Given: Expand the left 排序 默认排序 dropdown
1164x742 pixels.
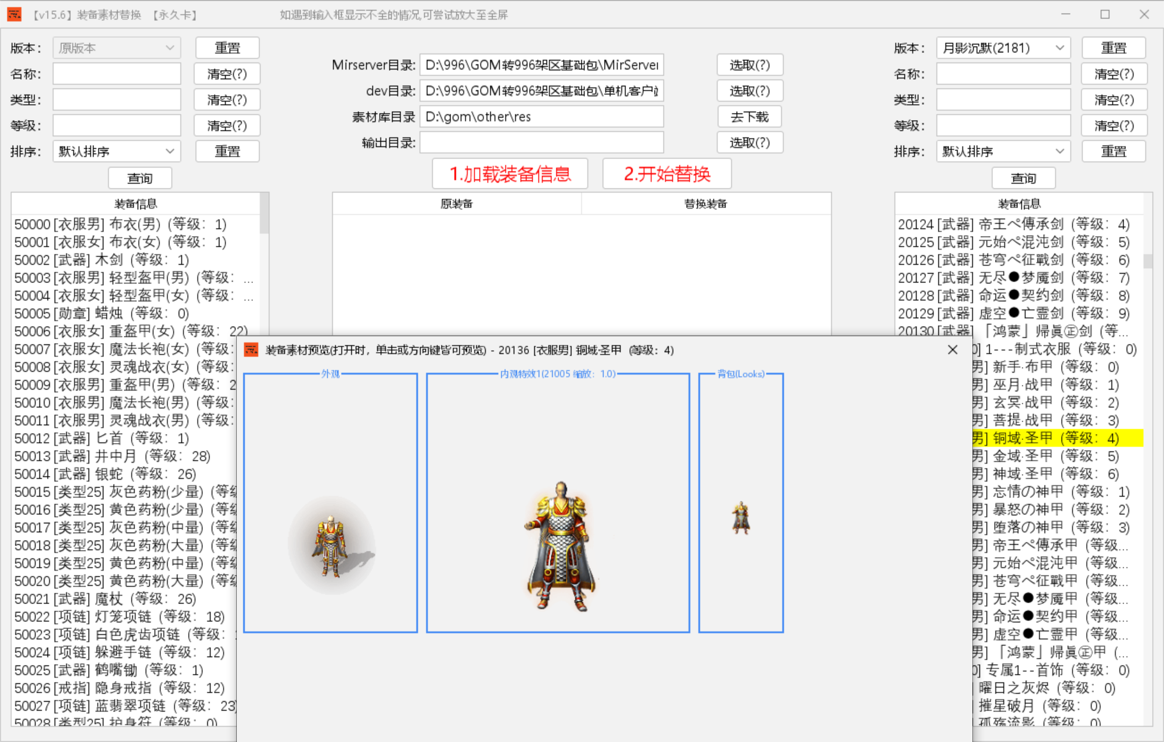Looking at the screenshot, I should [x=117, y=152].
